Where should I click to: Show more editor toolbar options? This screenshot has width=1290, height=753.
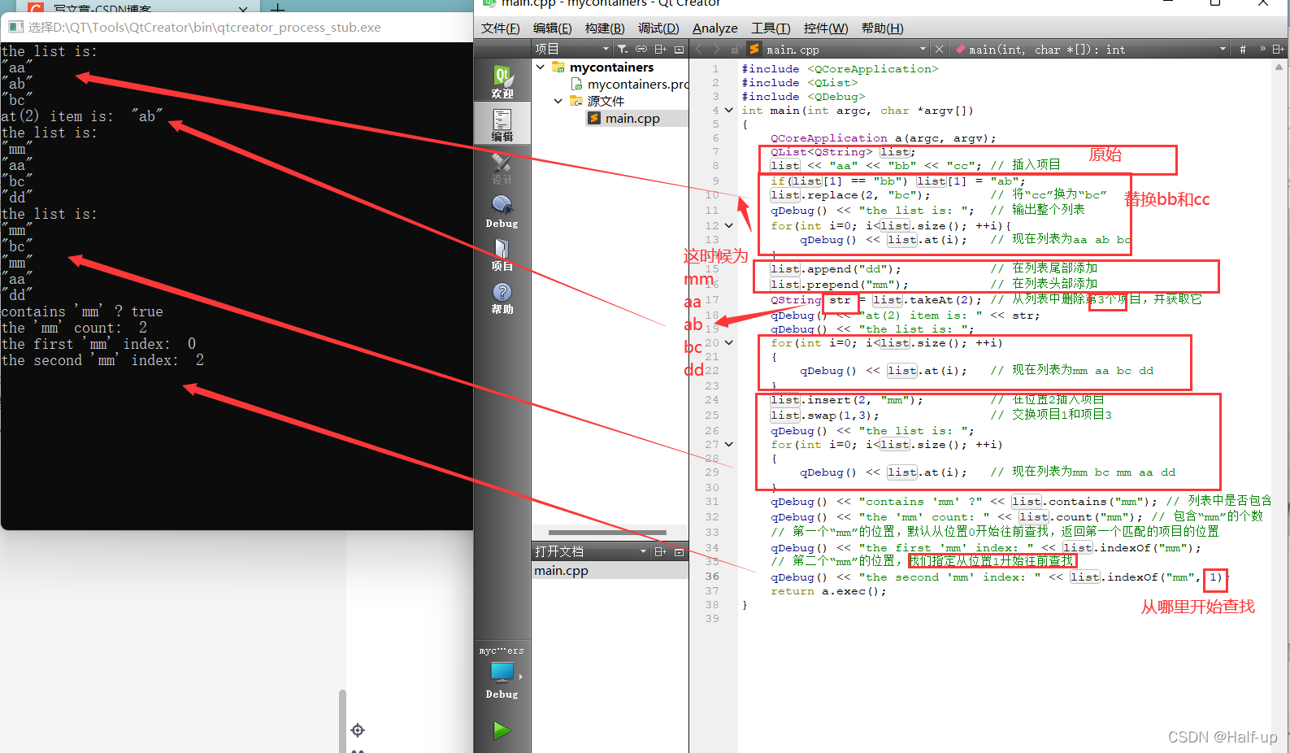tap(1263, 49)
